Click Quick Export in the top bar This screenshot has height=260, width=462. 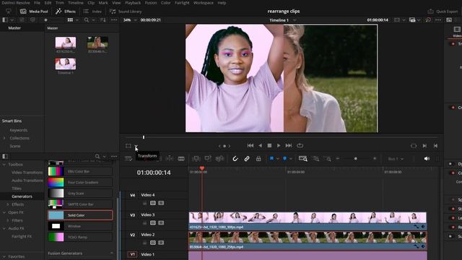tap(443, 12)
